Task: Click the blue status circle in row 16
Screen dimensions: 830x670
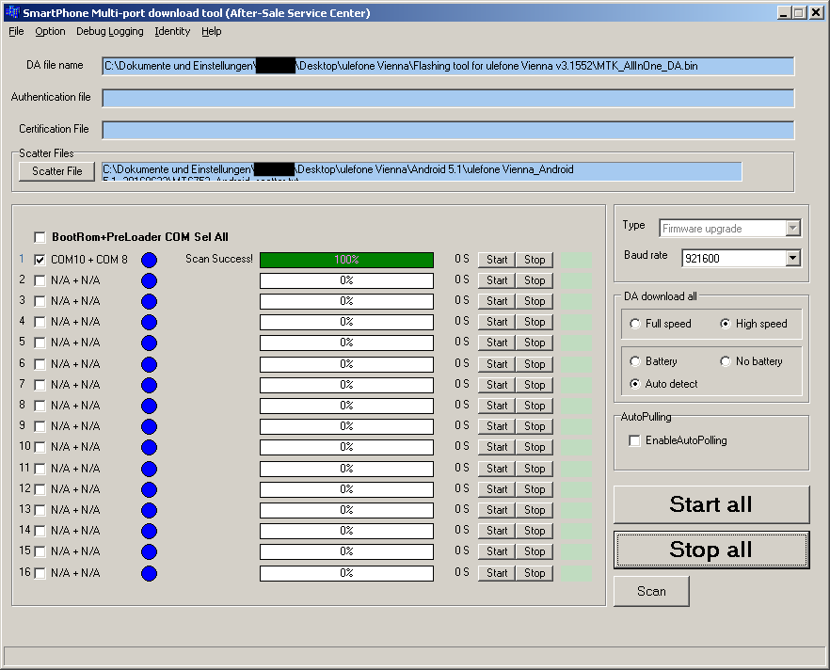Action: (149, 573)
